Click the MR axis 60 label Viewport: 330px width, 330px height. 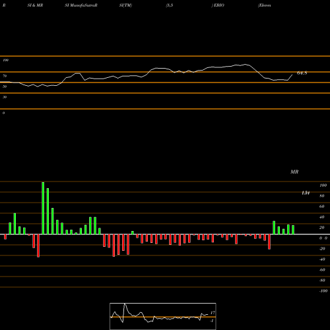322,207
